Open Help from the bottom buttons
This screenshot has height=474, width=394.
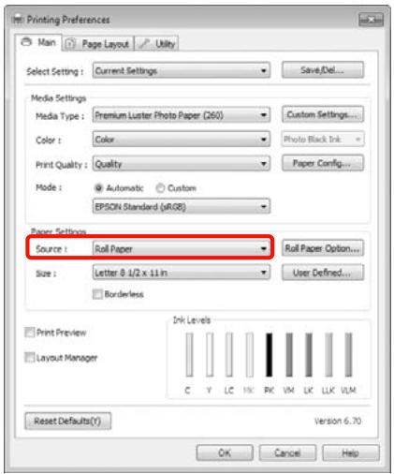point(351,452)
